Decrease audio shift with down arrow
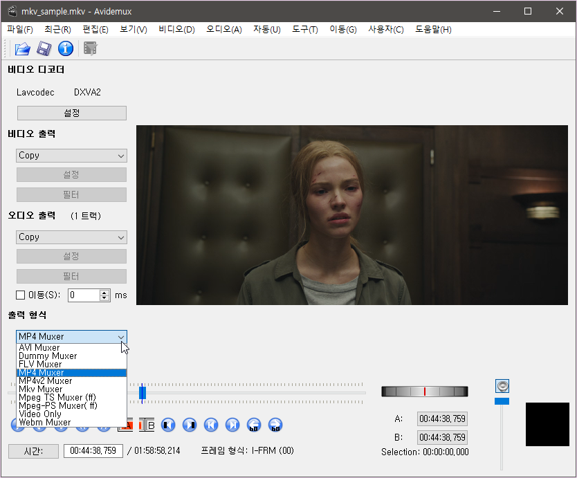577x478 pixels. [x=105, y=298]
